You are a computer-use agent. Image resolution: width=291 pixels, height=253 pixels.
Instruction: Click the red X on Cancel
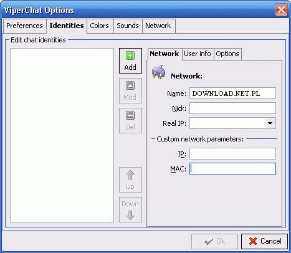[253, 241]
